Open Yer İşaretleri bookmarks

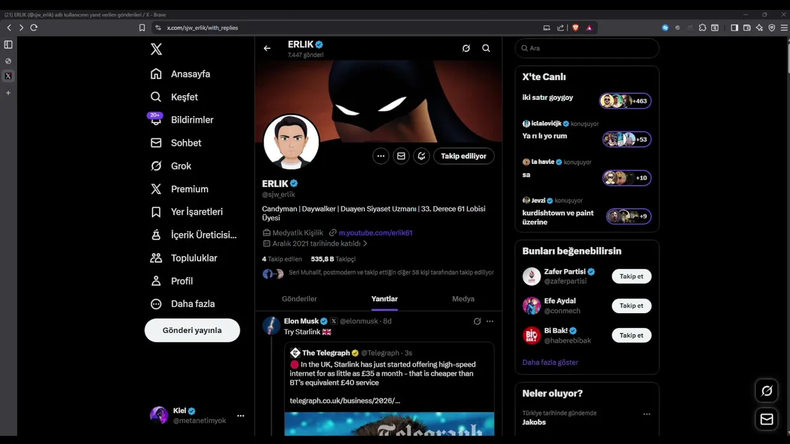tap(186, 212)
